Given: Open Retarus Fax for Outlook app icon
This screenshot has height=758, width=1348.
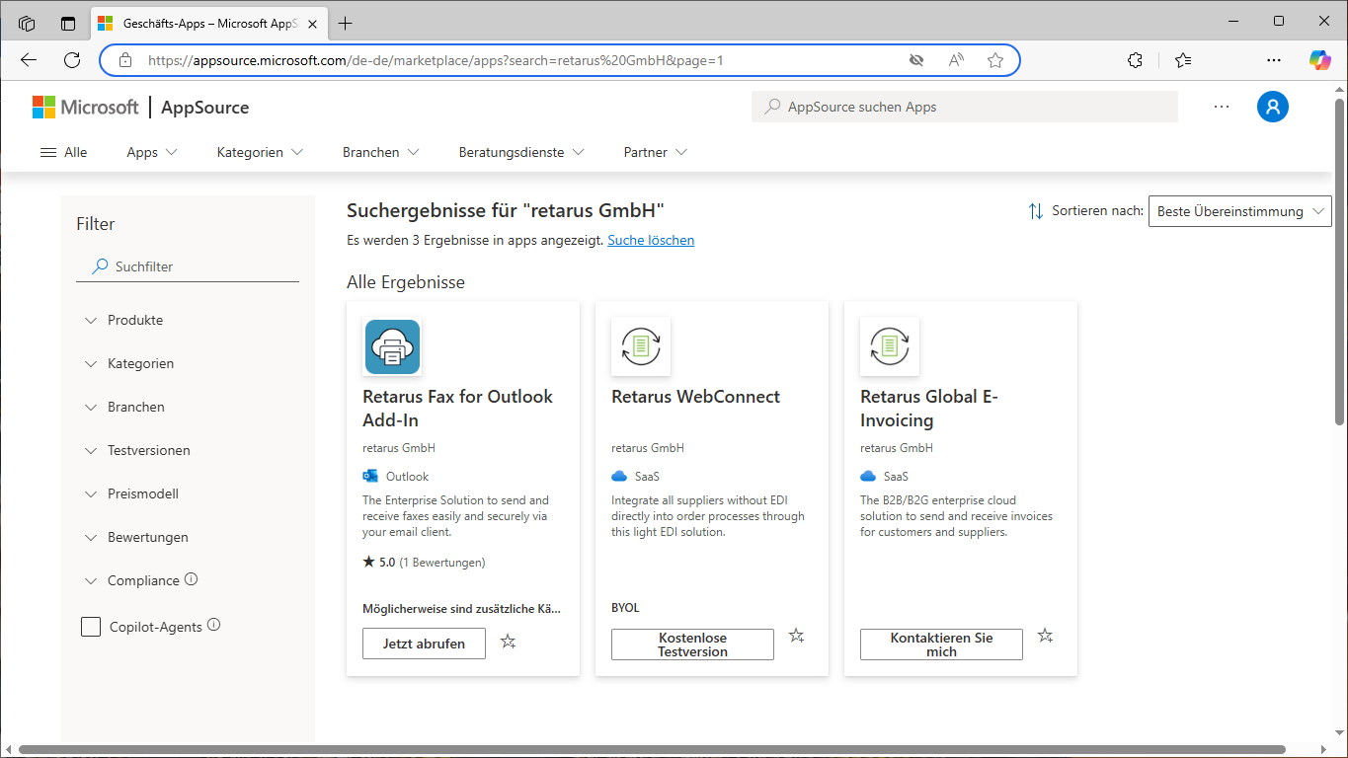Looking at the screenshot, I should (392, 346).
